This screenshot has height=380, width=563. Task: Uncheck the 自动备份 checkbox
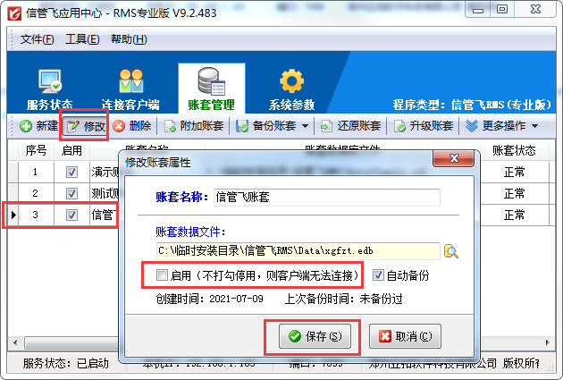(x=377, y=275)
